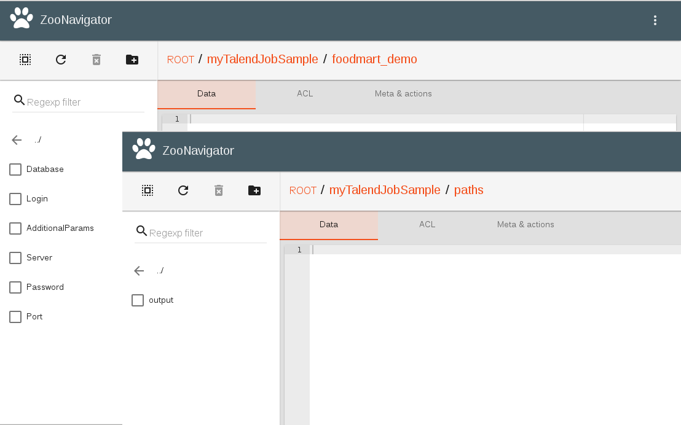Viewport: 681px width, 425px height.
Task: Open the three-dot overflow menu
Action: pos(655,20)
